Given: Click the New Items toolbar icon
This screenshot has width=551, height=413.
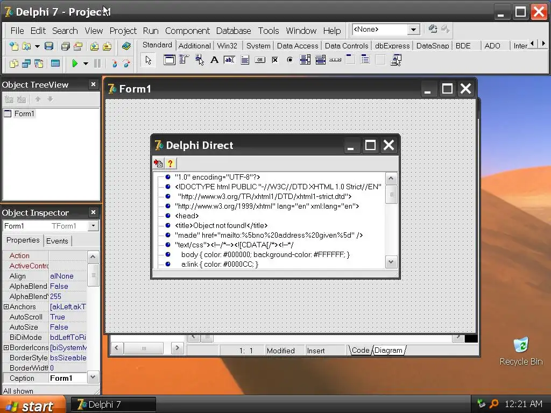Looking at the screenshot, I should coord(13,46).
